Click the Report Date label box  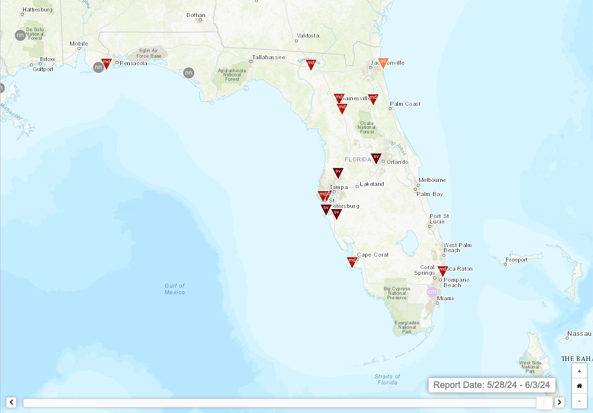click(x=492, y=385)
